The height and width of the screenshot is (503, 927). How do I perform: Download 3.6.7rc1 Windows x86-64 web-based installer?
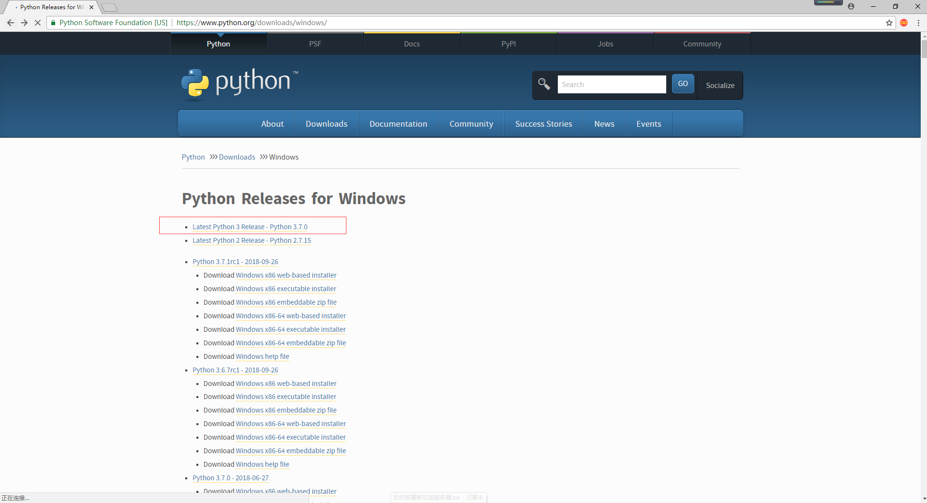[x=291, y=424]
